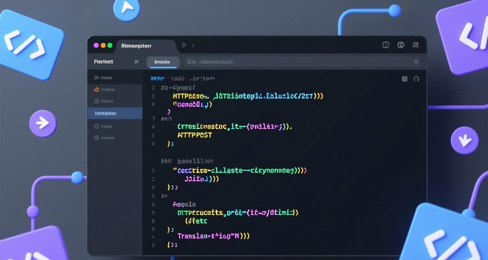Screen dimensions: 488x260
Task: Click the yellow 'HTTPPOST' code line
Action: (x=195, y=135)
